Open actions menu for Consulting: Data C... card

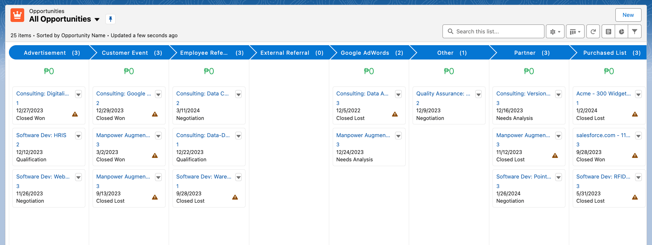tap(238, 94)
